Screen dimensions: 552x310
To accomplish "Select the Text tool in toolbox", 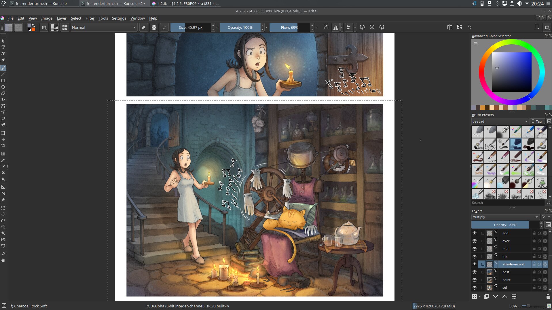I will pos(3,47).
